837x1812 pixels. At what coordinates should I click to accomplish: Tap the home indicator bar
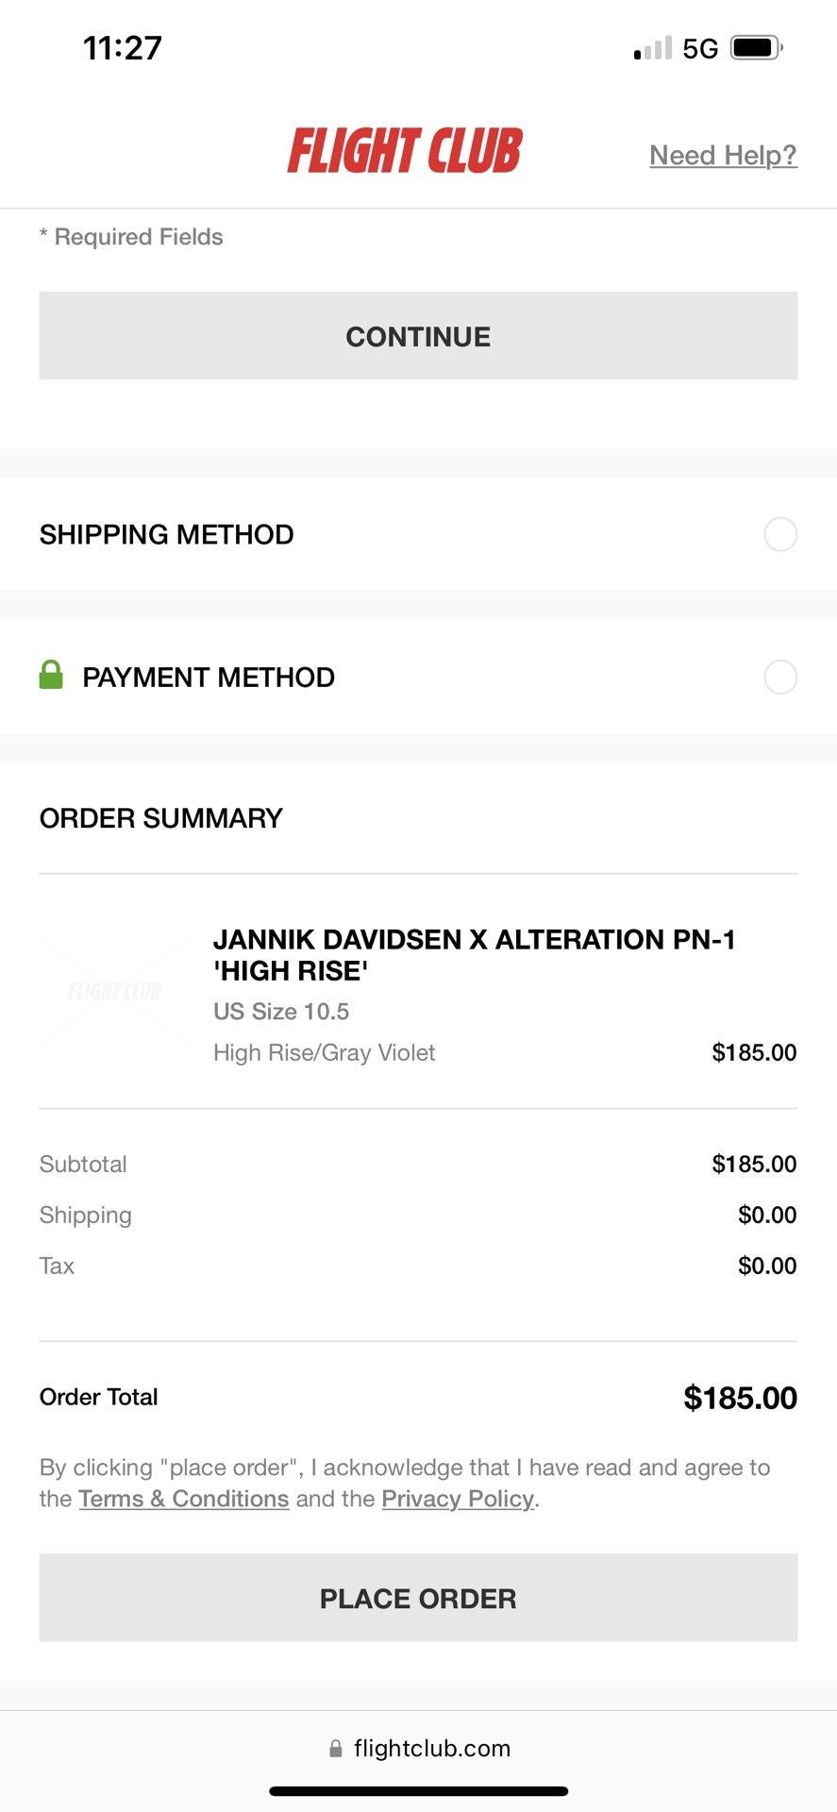click(x=418, y=1790)
